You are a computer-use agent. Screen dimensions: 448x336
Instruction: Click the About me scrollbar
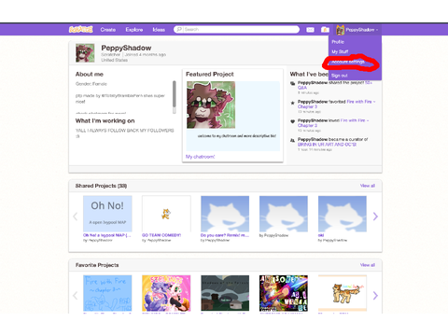175,97
